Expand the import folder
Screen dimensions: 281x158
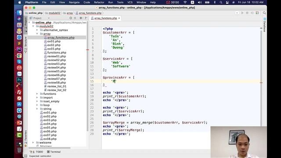point(37,97)
